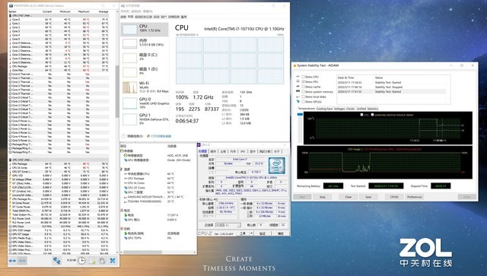Click CPU-Z window title icon

click(x=199, y=145)
